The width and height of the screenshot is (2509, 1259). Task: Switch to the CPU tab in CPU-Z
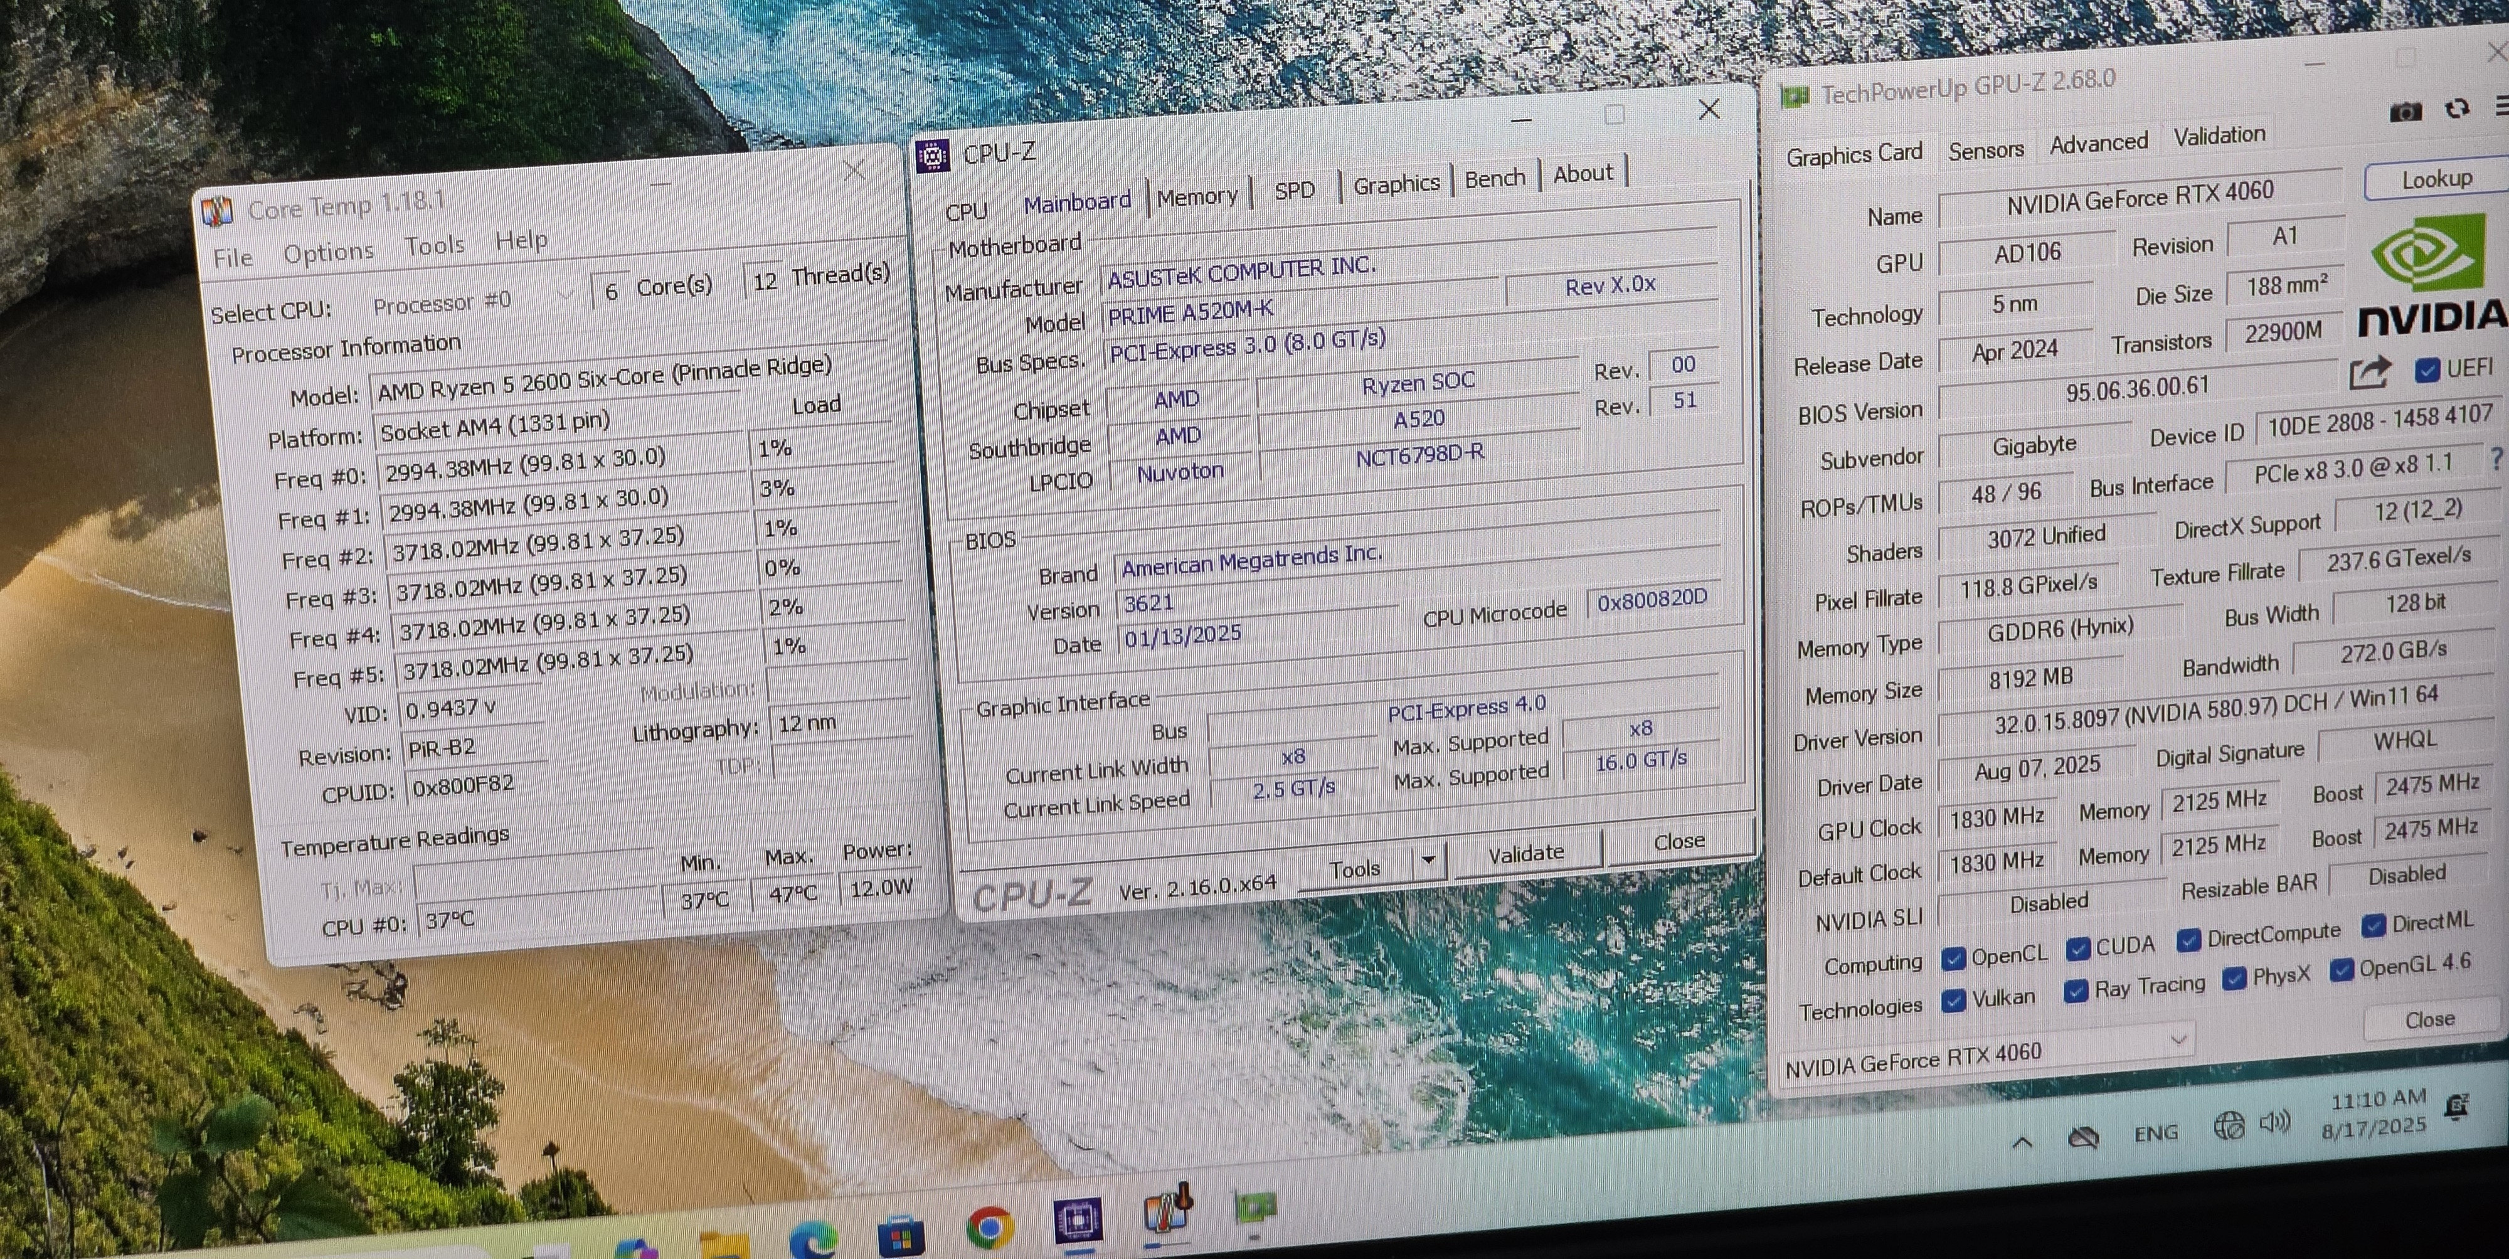(966, 211)
